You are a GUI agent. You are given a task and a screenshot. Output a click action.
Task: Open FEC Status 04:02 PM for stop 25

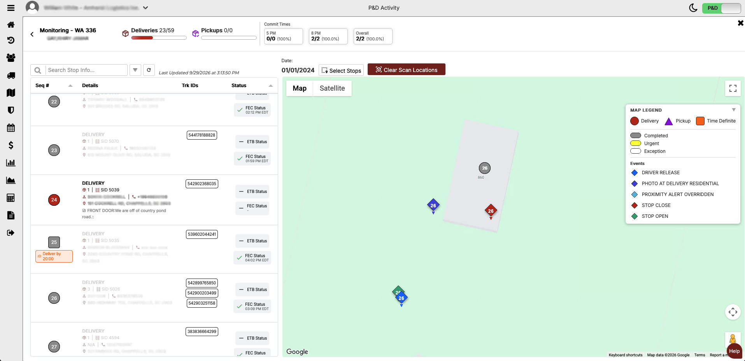coord(252,258)
